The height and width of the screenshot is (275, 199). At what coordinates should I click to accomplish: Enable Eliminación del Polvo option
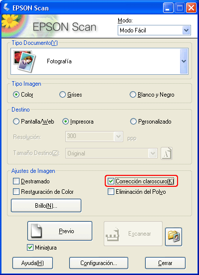pyautogui.click(x=111, y=192)
